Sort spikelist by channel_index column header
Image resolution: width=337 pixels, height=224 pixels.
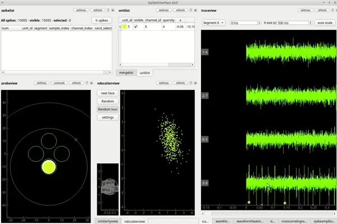click(82, 28)
